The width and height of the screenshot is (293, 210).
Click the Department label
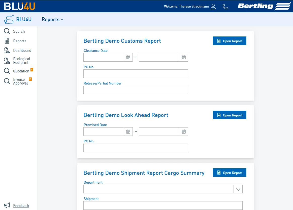(x=93, y=182)
